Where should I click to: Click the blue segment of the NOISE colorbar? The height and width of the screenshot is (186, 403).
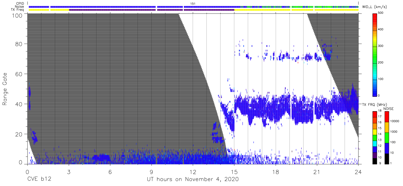click(x=387, y=148)
